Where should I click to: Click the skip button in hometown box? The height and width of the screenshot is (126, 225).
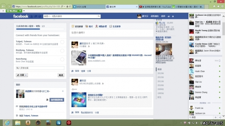(x=61, y=75)
